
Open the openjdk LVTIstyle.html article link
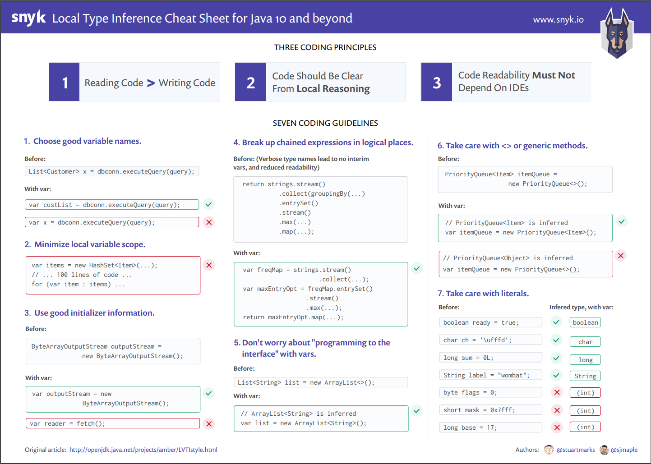(143, 450)
